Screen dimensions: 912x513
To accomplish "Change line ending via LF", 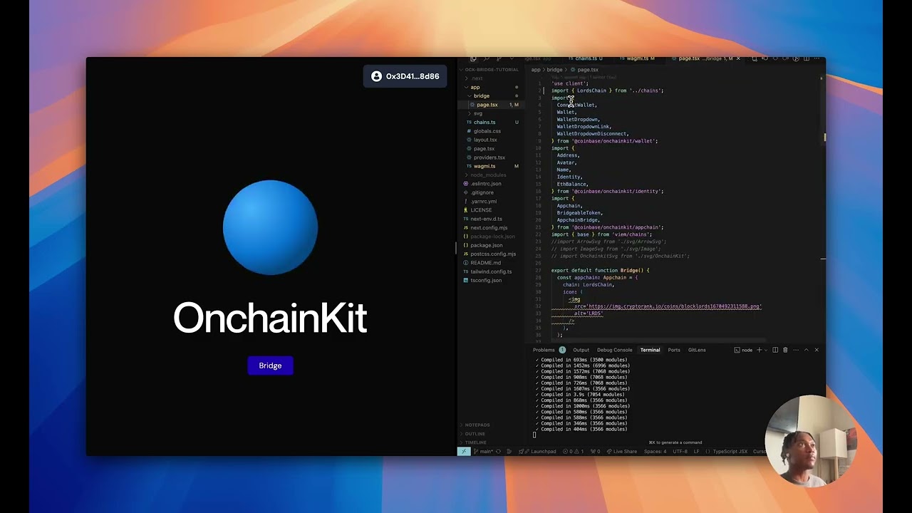I will [x=697, y=451].
